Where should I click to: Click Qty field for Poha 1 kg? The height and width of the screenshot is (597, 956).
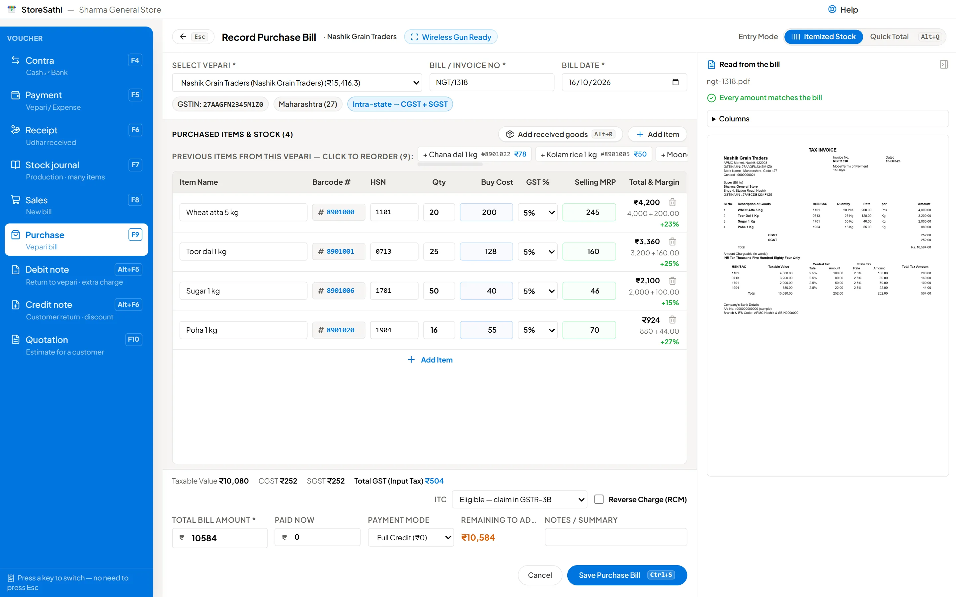(x=438, y=330)
